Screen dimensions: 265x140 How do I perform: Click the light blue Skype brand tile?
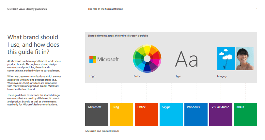pyautogui.click(x=171, y=114)
